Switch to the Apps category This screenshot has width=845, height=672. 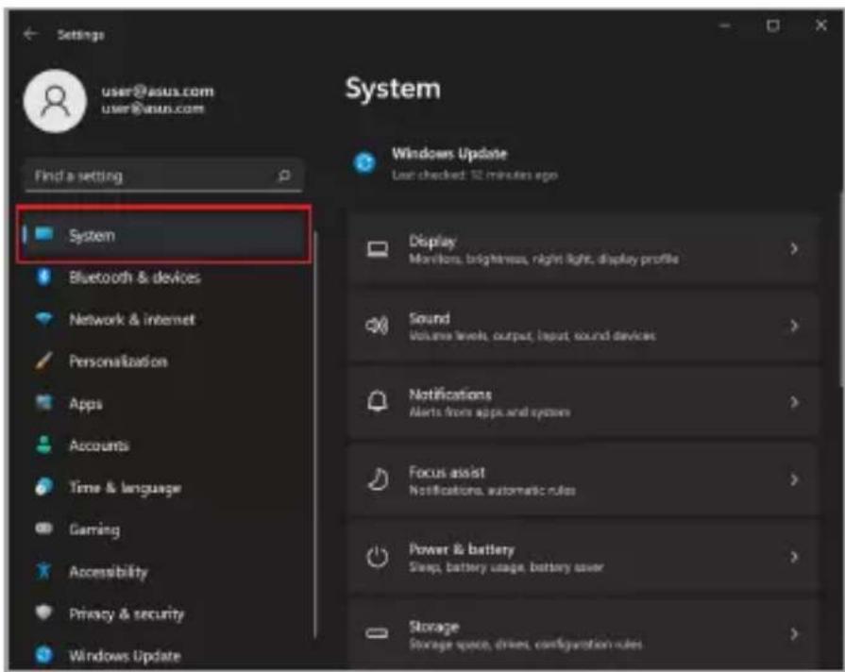pyautogui.click(x=164, y=403)
